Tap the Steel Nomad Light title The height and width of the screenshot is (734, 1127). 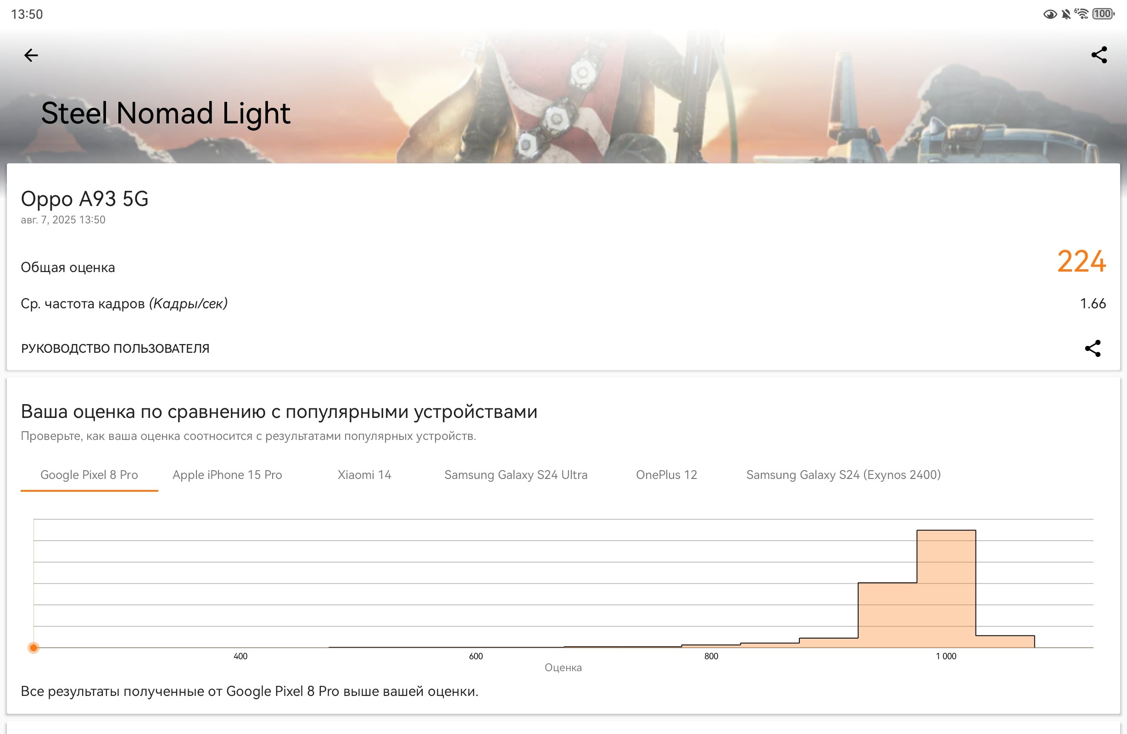coord(166,114)
